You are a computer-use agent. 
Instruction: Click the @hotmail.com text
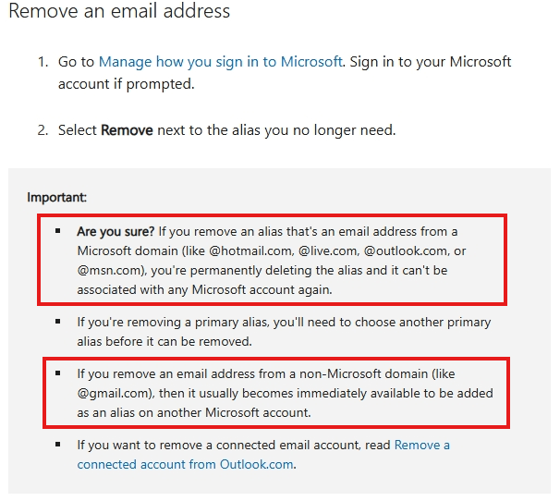250,250
